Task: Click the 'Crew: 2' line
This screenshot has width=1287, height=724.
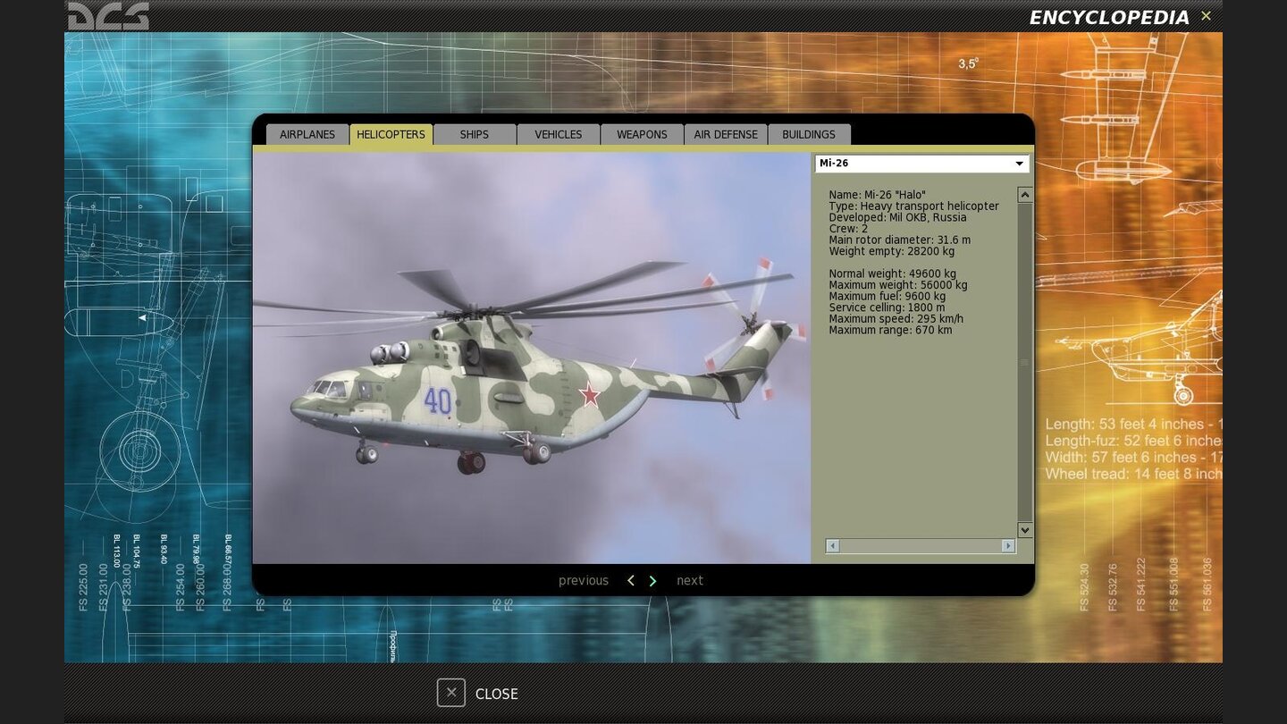Action: pos(848,229)
